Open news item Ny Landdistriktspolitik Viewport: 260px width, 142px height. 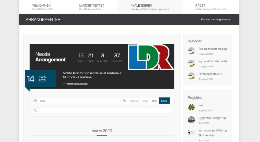(213, 61)
